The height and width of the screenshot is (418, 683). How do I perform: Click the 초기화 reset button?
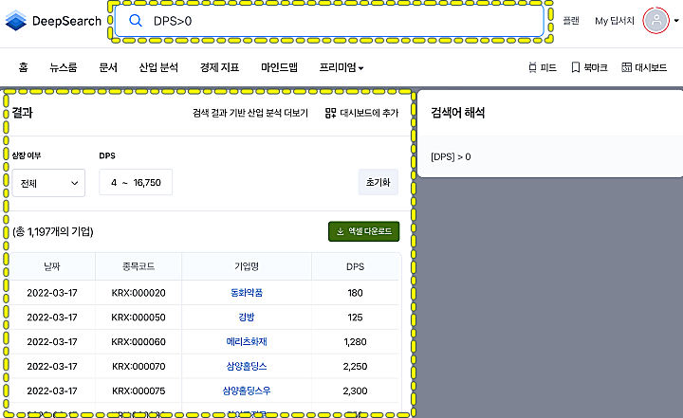(x=378, y=182)
